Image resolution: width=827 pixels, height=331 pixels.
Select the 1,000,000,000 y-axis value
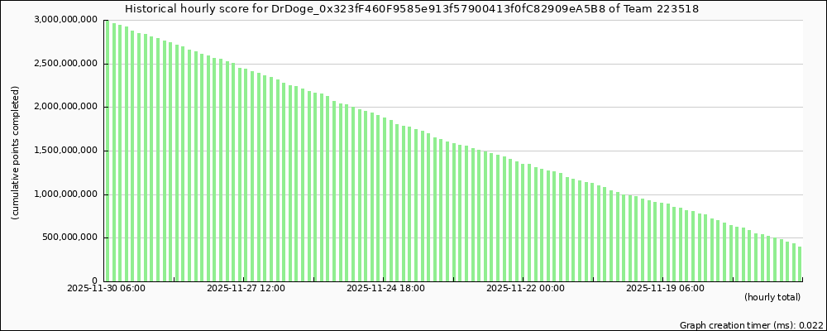(x=66, y=194)
